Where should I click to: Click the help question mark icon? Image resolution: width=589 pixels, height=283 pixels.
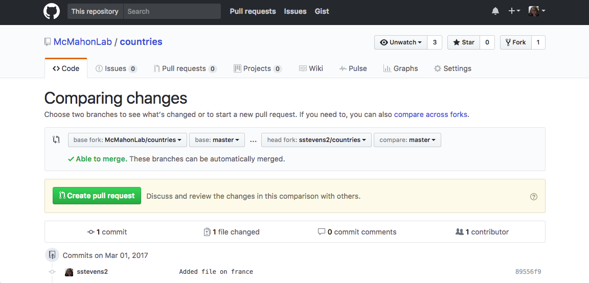click(x=534, y=197)
